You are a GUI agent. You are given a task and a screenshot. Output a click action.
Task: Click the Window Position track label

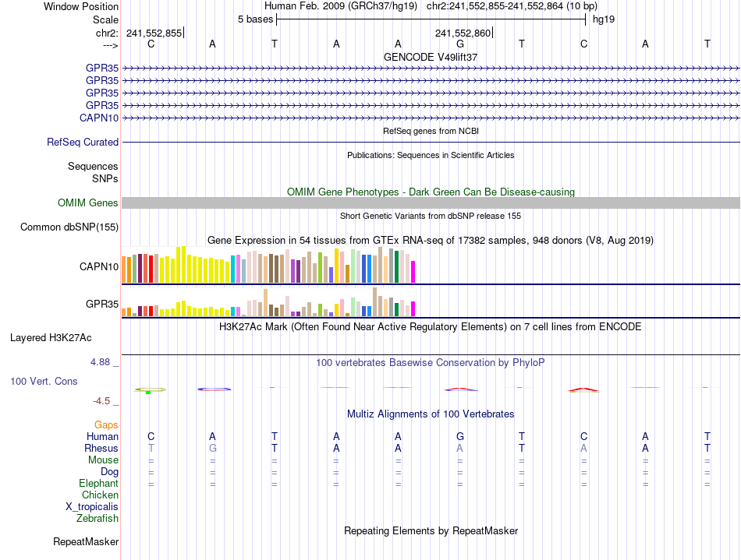click(x=81, y=6)
